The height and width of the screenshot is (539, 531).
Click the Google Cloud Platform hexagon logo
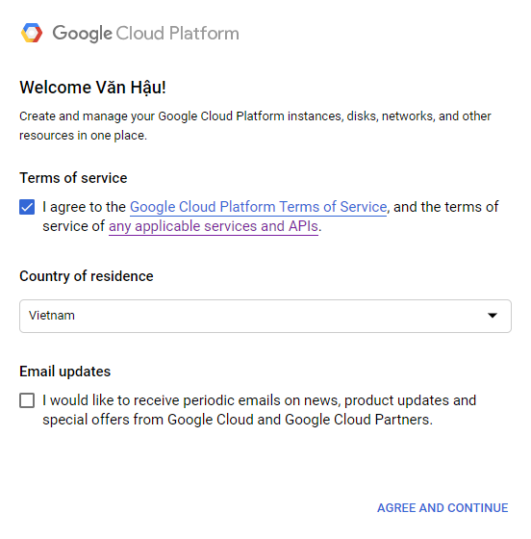coord(32,33)
